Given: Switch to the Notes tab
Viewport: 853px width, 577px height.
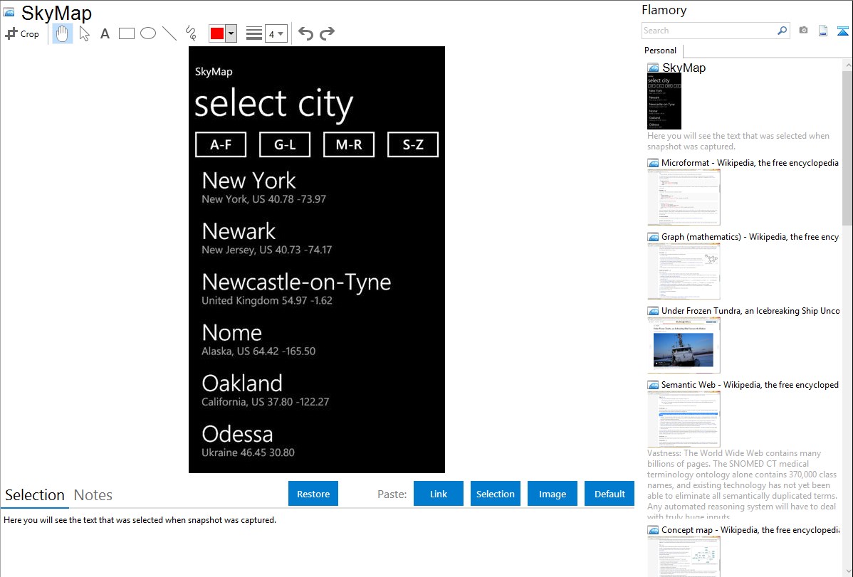Looking at the screenshot, I should pos(93,495).
